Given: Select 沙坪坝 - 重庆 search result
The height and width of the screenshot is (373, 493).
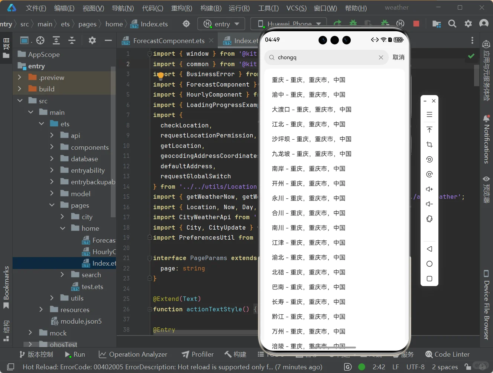Looking at the screenshot, I should click(312, 139).
